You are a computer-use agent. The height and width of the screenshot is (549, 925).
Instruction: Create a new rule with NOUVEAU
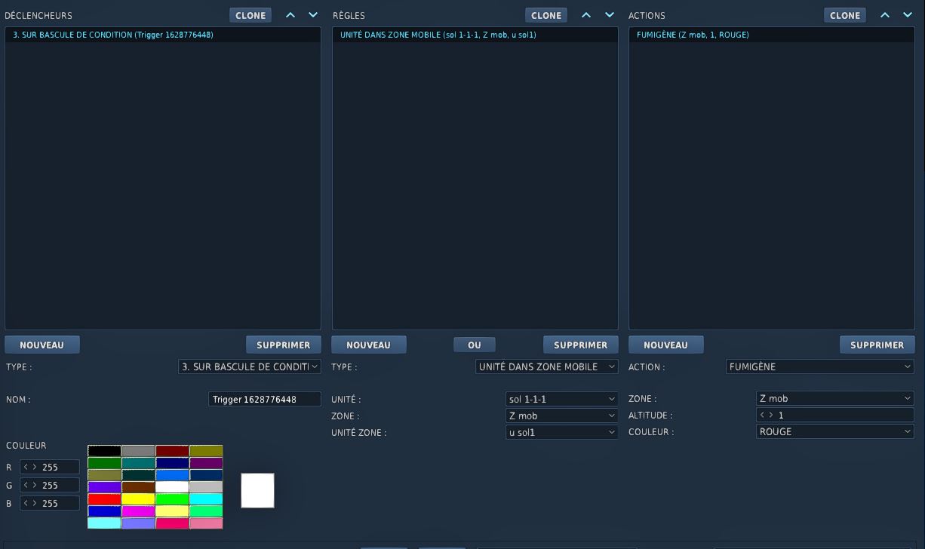point(369,345)
